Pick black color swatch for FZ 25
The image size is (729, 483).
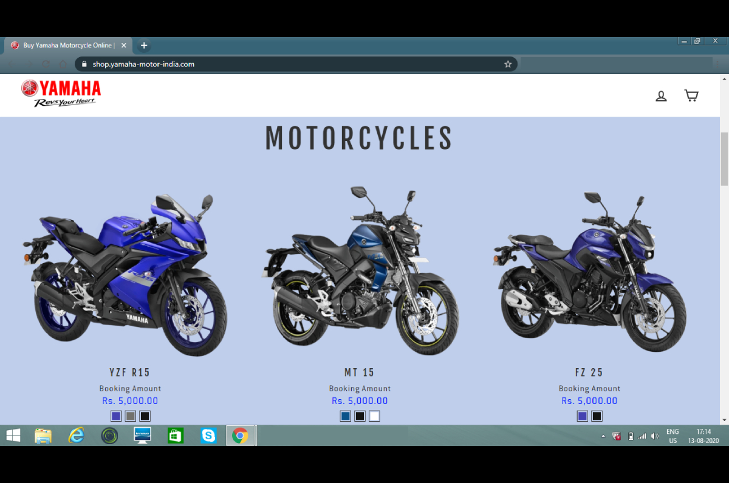pos(597,416)
